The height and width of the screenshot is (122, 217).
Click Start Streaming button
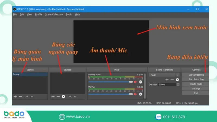point(195,75)
